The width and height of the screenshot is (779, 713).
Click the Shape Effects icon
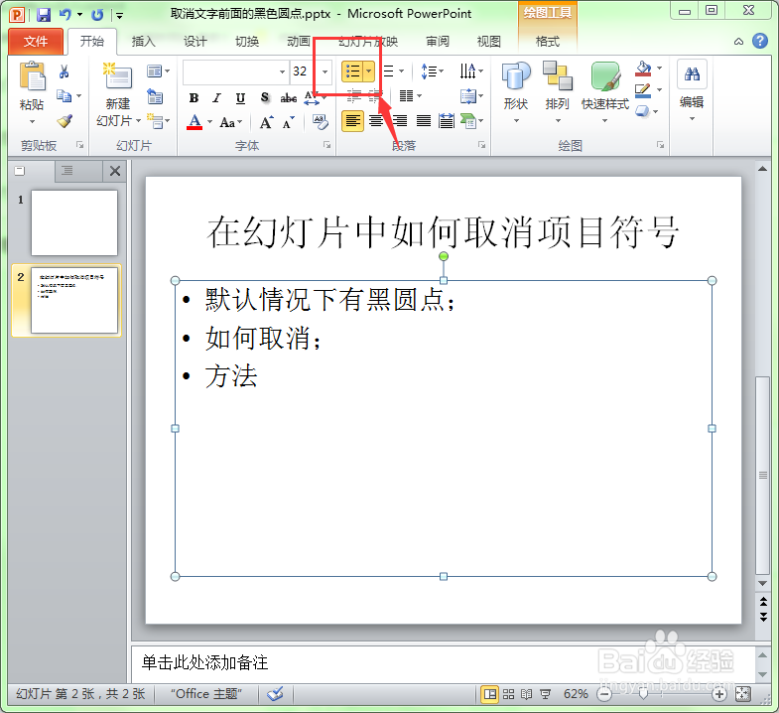click(642, 111)
